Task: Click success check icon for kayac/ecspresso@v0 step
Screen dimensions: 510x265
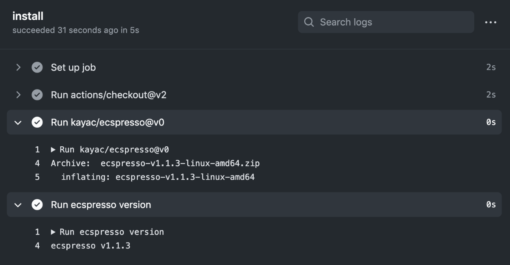Action: click(x=37, y=123)
